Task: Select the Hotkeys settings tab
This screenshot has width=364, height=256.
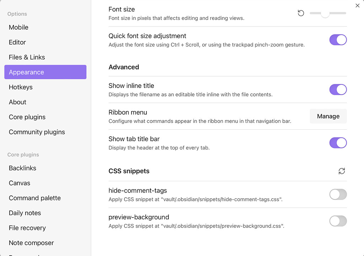Action: (21, 87)
